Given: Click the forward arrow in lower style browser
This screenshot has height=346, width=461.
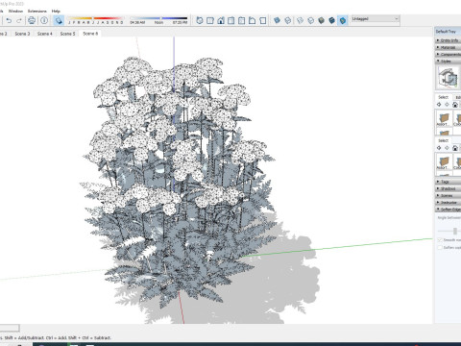Looking at the screenshot, I should point(447,148).
